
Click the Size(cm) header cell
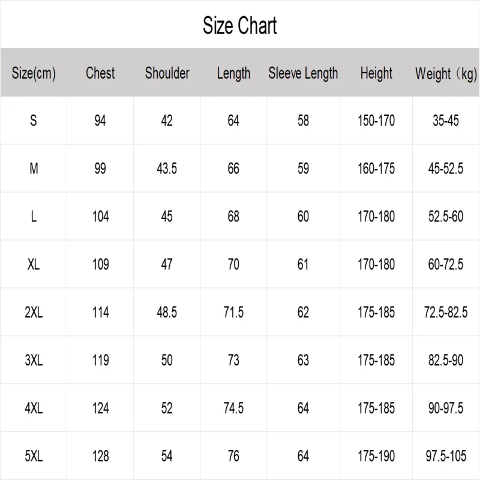[34, 73]
